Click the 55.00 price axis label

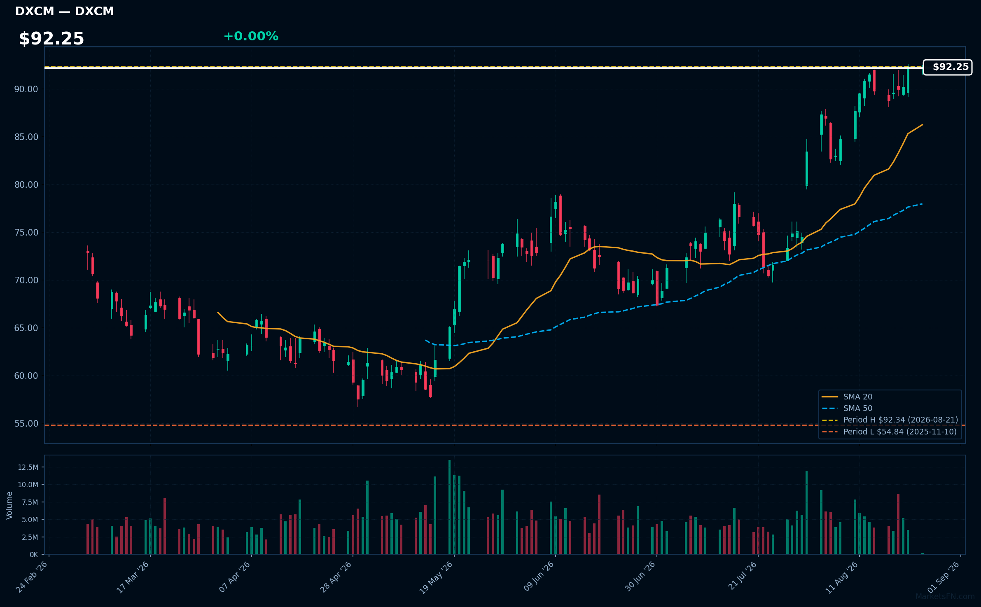point(26,424)
